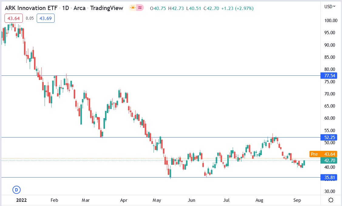The width and height of the screenshot is (342, 206).
Task: Click the 35.81 support level price label
Action: point(329,177)
